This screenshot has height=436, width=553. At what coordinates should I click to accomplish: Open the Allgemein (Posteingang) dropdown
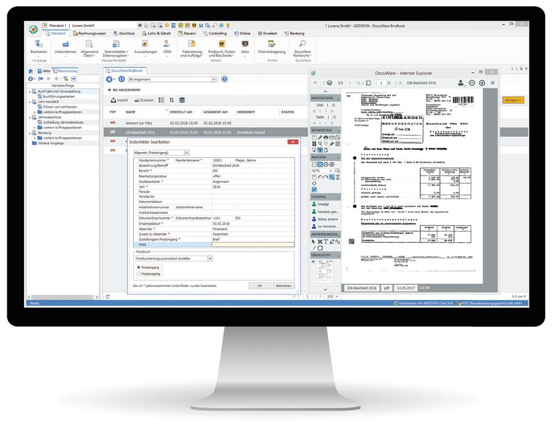[161, 152]
